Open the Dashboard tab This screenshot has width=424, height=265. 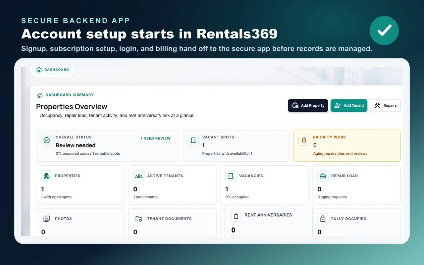(x=53, y=70)
